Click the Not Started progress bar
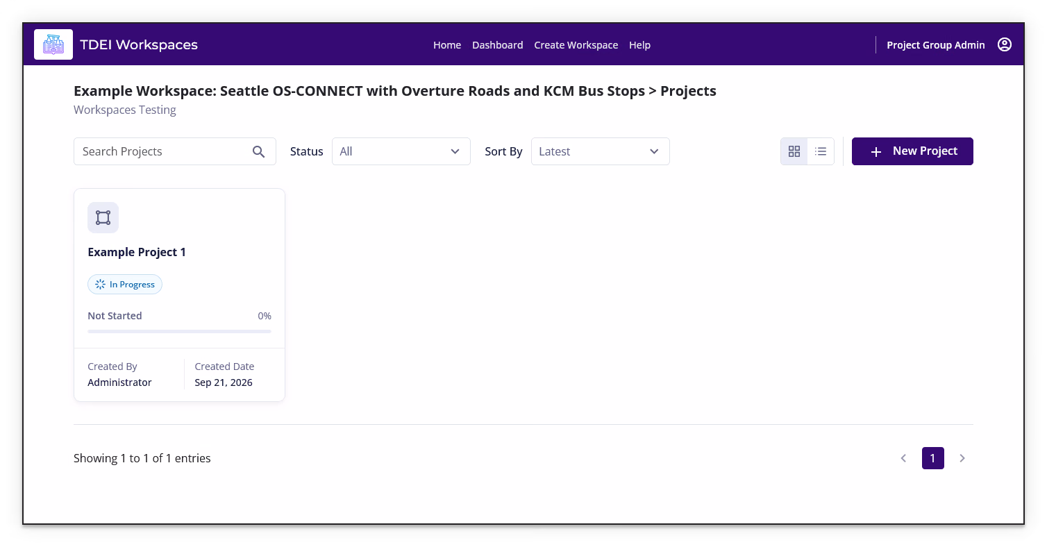Viewport: 1047px width, 547px height. [x=179, y=332]
